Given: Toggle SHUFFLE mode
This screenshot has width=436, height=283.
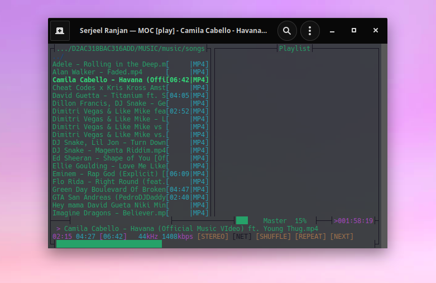Looking at the screenshot, I should coord(273,237).
